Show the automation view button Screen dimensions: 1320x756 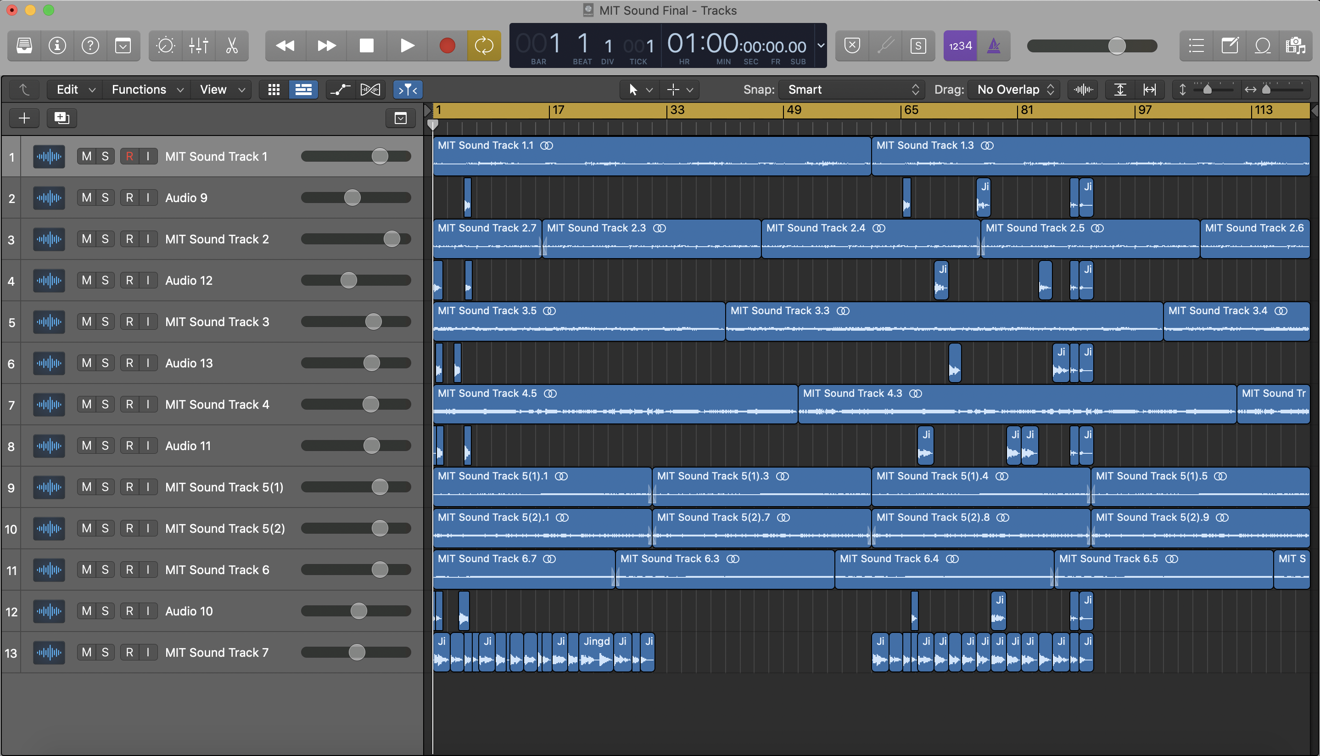340,90
